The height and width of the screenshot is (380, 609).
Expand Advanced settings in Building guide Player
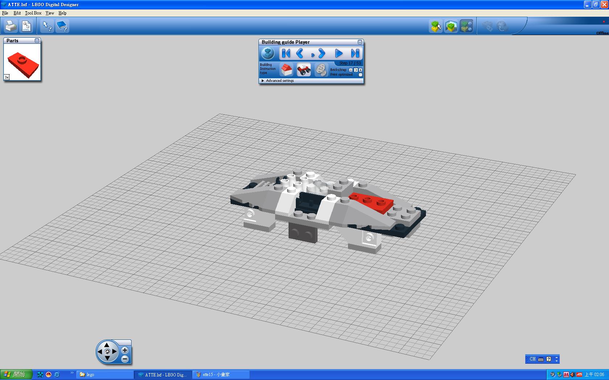(263, 81)
